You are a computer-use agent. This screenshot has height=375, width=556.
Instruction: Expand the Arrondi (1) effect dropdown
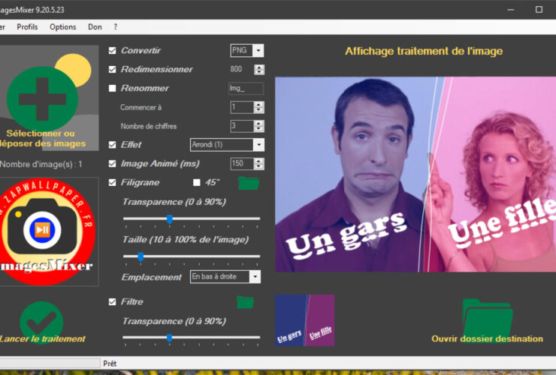tap(259, 145)
